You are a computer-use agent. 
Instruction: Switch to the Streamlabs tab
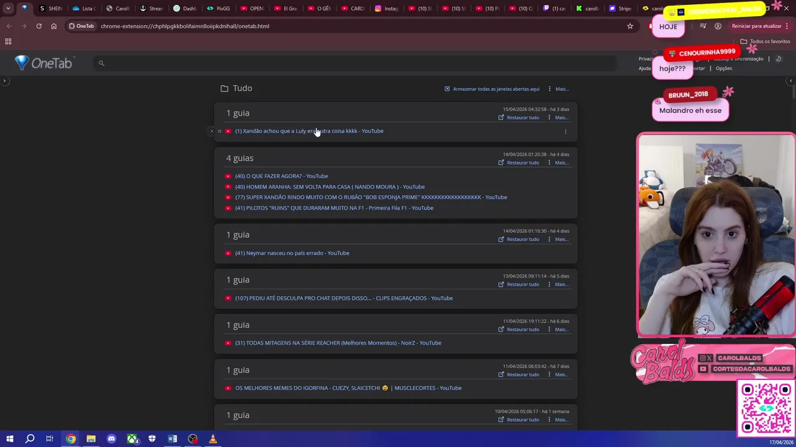[152, 8]
